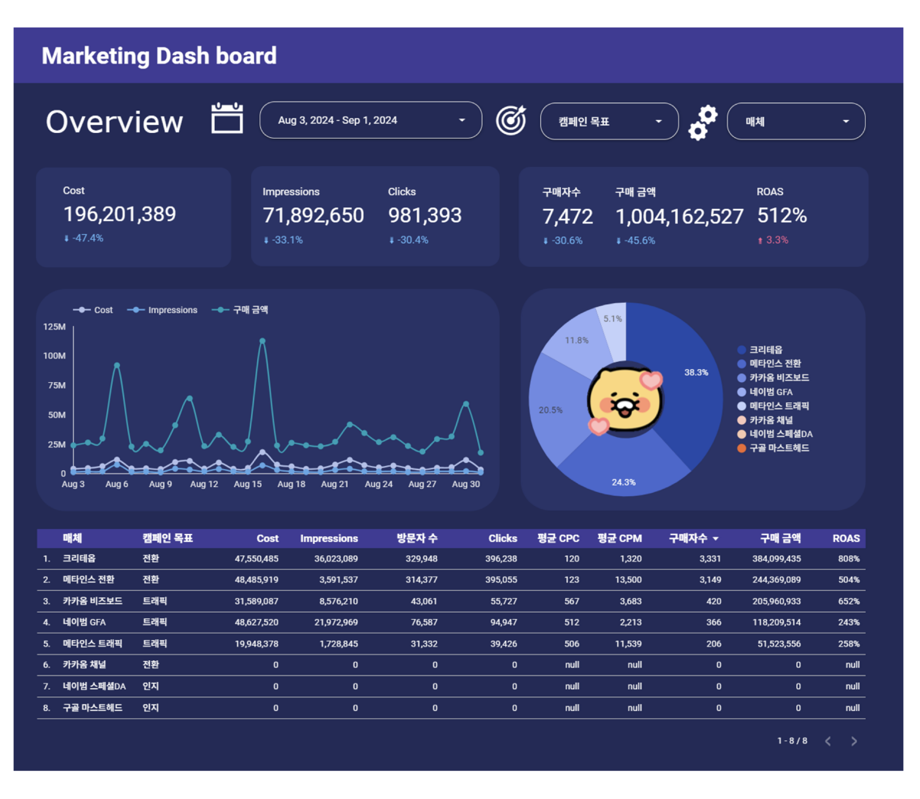Click the Impressions value 71,892,650
Viewport: 920px width, 799px height.
pyautogui.click(x=313, y=215)
